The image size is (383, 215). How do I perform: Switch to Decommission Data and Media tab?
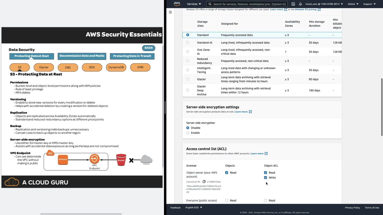[x=82, y=56]
